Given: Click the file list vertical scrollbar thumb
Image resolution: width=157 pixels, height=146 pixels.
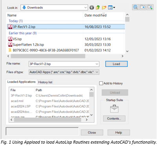Looking at the screenshot, I should (127, 19).
